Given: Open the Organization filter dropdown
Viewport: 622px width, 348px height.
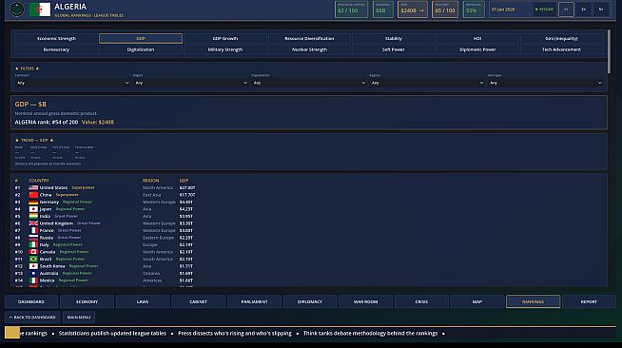Looking at the screenshot, I should click(x=308, y=83).
